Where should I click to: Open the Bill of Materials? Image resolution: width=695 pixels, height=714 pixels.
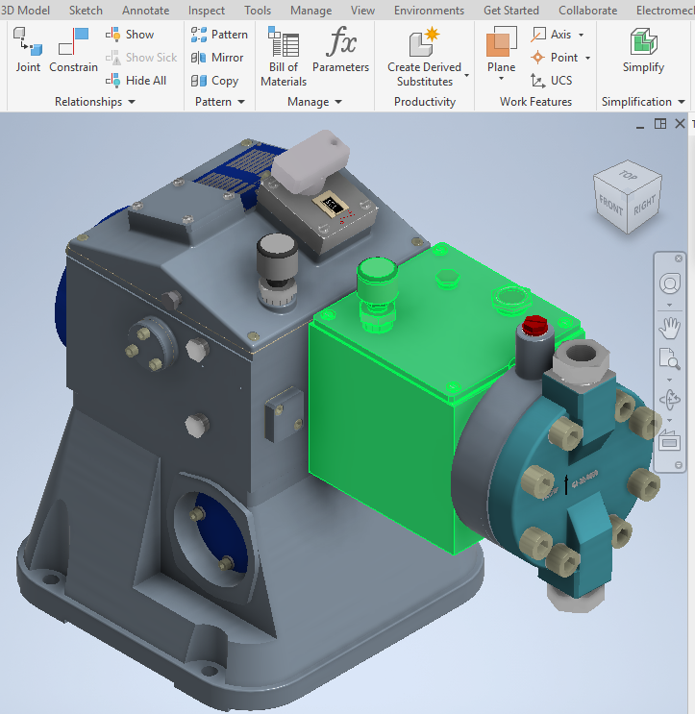(284, 56)
